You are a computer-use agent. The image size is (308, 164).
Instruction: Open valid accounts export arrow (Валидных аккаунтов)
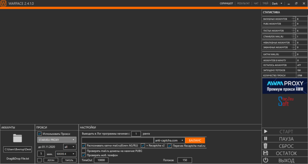point(293,19)
